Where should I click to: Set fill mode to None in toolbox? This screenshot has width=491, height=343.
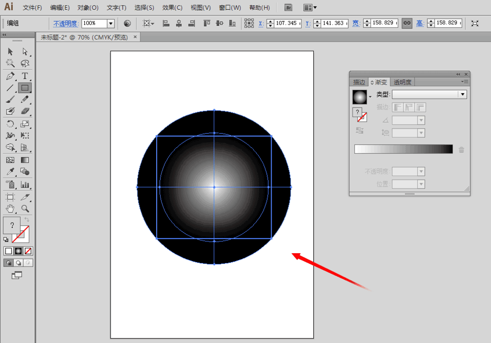click(28, 251)
